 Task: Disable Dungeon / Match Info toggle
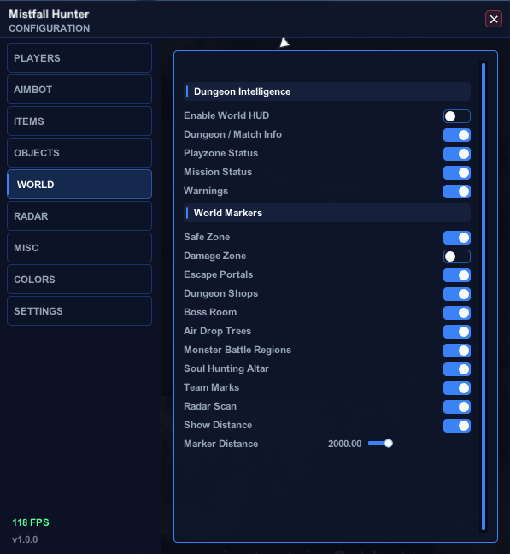[457, 135]
